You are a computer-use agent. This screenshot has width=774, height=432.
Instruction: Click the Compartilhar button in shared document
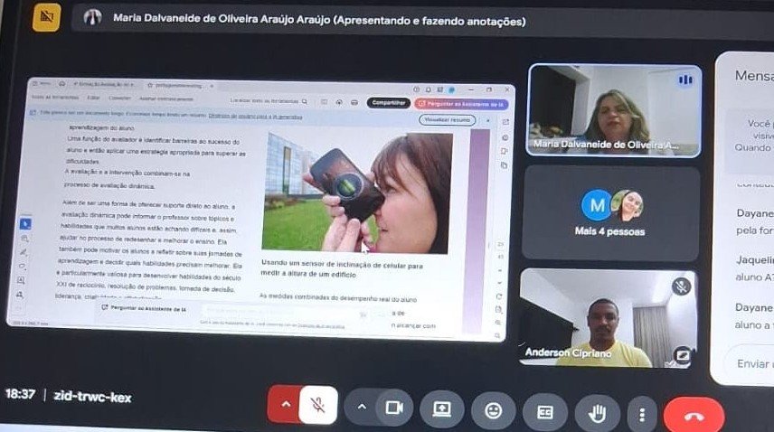click(x=389, y=102)
